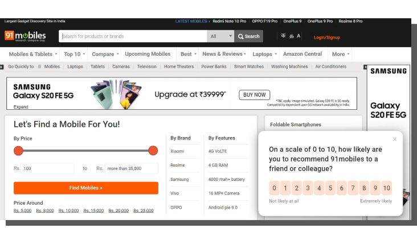Viewport: 417px width, 244px height.
Task: Switch language to Hindi icon
Action: 283,36
